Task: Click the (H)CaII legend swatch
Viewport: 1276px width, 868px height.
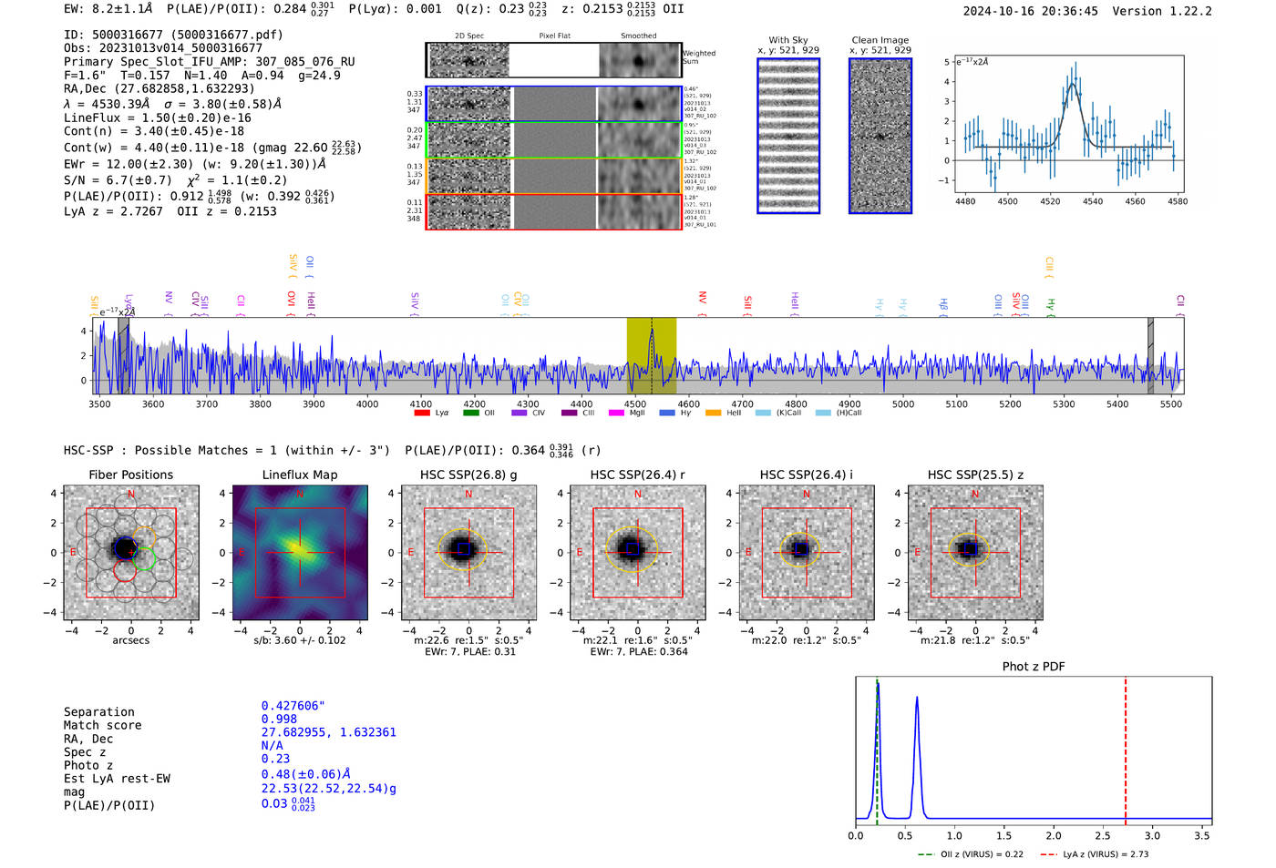Action: (x=824, y=414)
